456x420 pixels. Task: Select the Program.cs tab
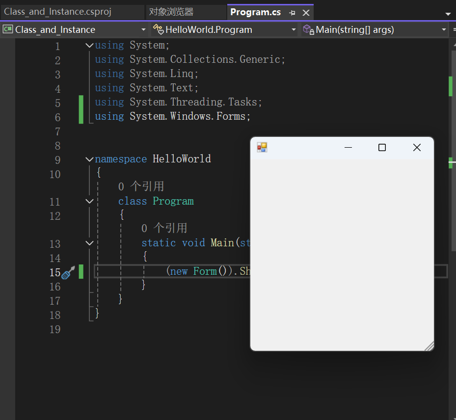pos(256,12)
